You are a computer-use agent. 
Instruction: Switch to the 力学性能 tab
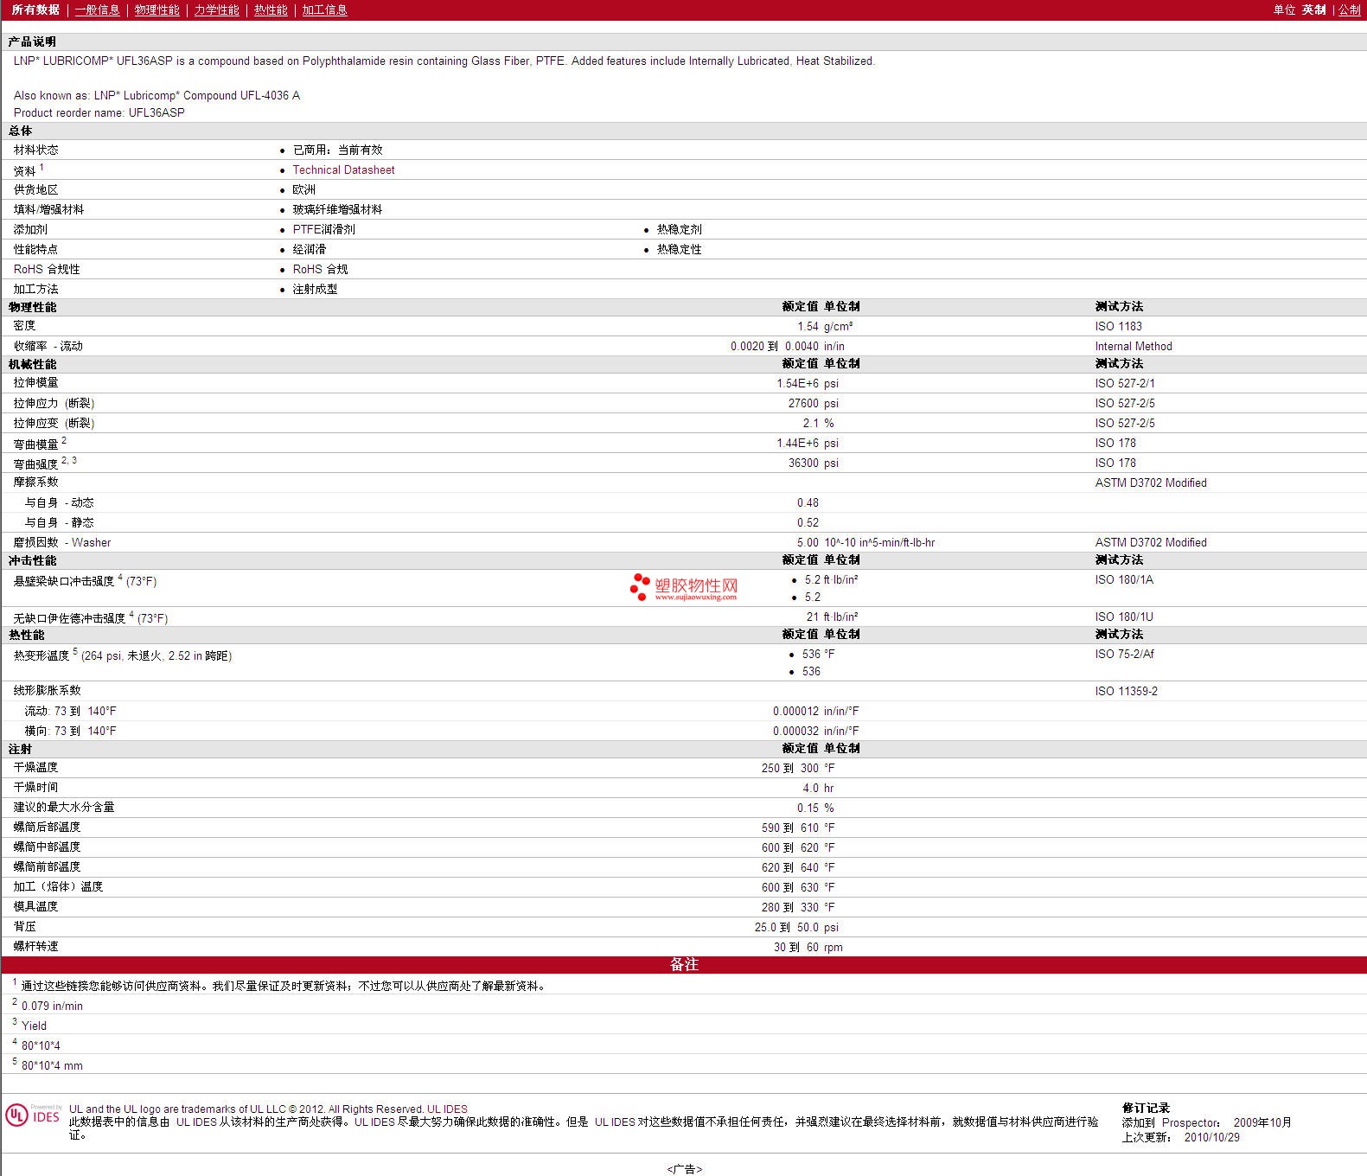click(x=216, y=10)
